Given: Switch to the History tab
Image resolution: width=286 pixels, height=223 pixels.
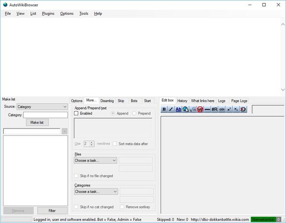Looking at the screenshot, I should (182, 101).
